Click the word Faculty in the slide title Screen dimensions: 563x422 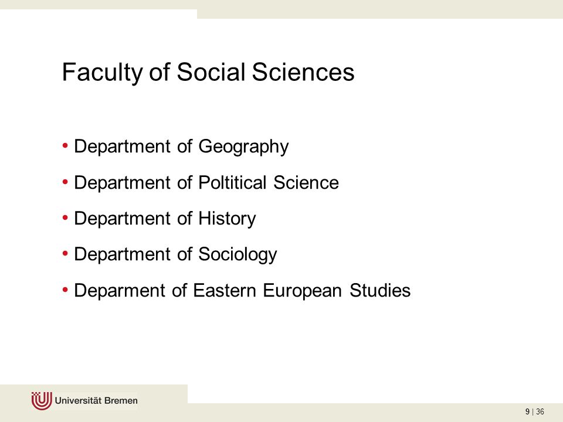point(103,73)
